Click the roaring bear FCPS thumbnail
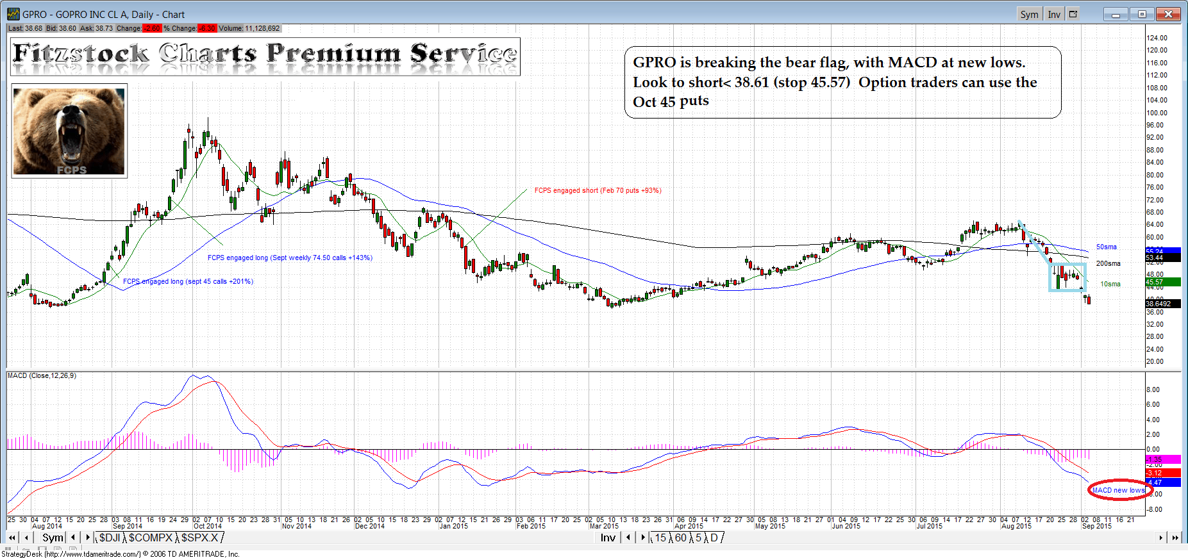This screenshot has height=558, width=1188. click(x=69, y=131)
